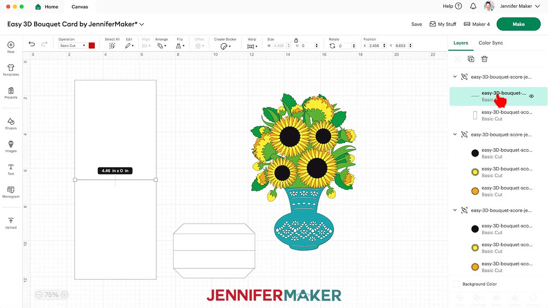Screen dimensions: 548x308
Task: Duplicate the selected layer
Action: [x=471, y=59]
